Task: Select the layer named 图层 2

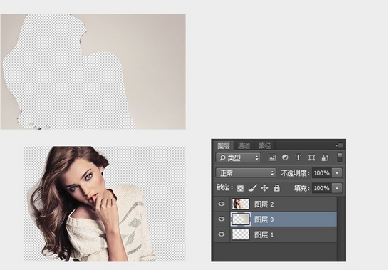Action: tap(275, 204)
